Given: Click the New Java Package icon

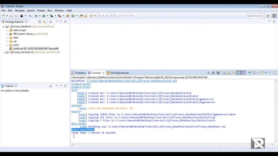Looking at the screenshot, I should (x=68, y=16).
